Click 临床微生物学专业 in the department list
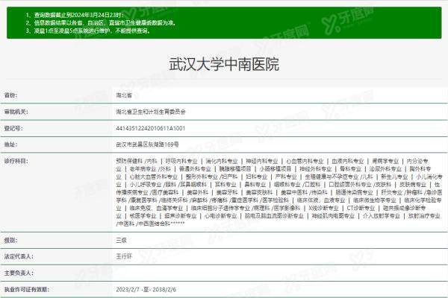The width and height of the screenshot is (448, 298). [375, 200]
